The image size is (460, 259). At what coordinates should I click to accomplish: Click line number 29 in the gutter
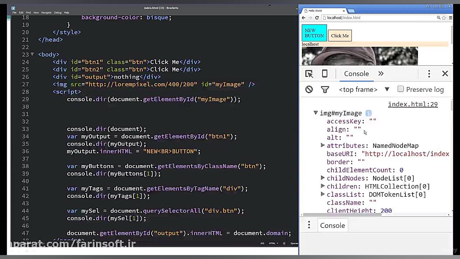click(x=25, y=99)
